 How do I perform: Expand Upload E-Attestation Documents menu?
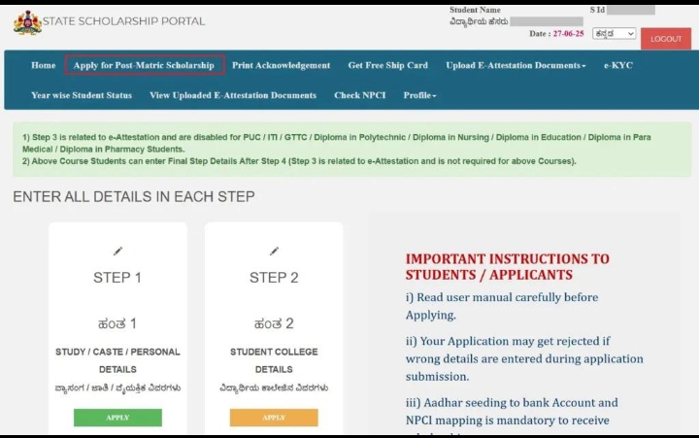tap(516, 66)
